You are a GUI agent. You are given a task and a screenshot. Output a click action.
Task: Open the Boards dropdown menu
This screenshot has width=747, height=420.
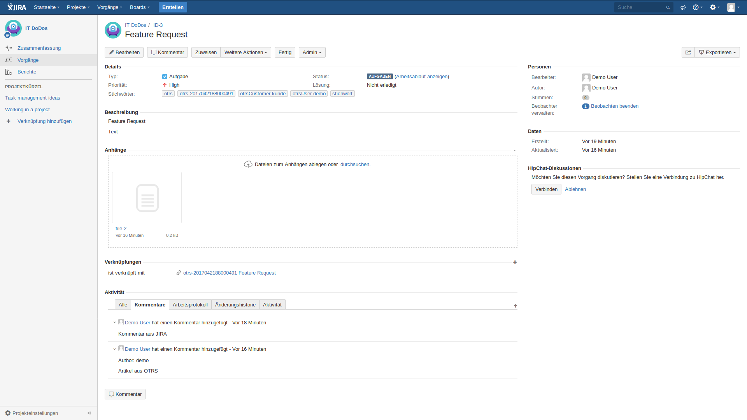click(x=140, y=7)
